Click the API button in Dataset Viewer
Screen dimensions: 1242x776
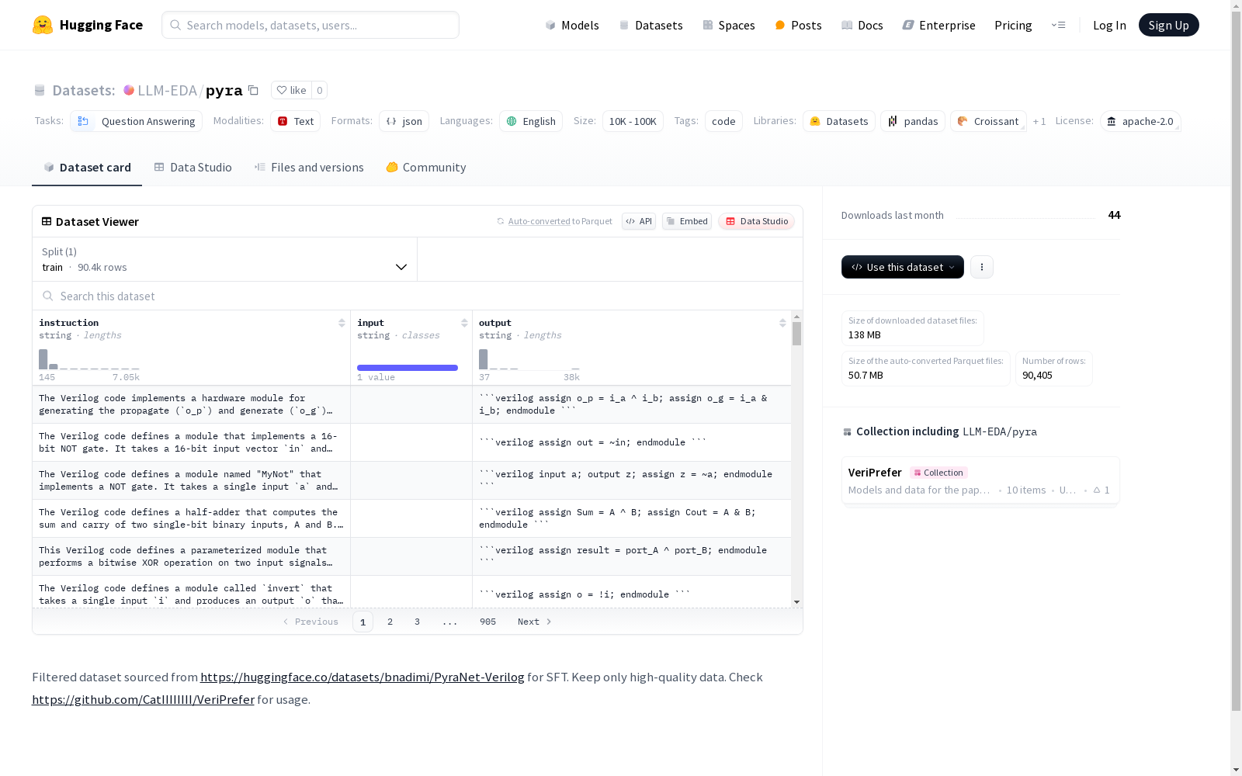(x=639, y=221)
